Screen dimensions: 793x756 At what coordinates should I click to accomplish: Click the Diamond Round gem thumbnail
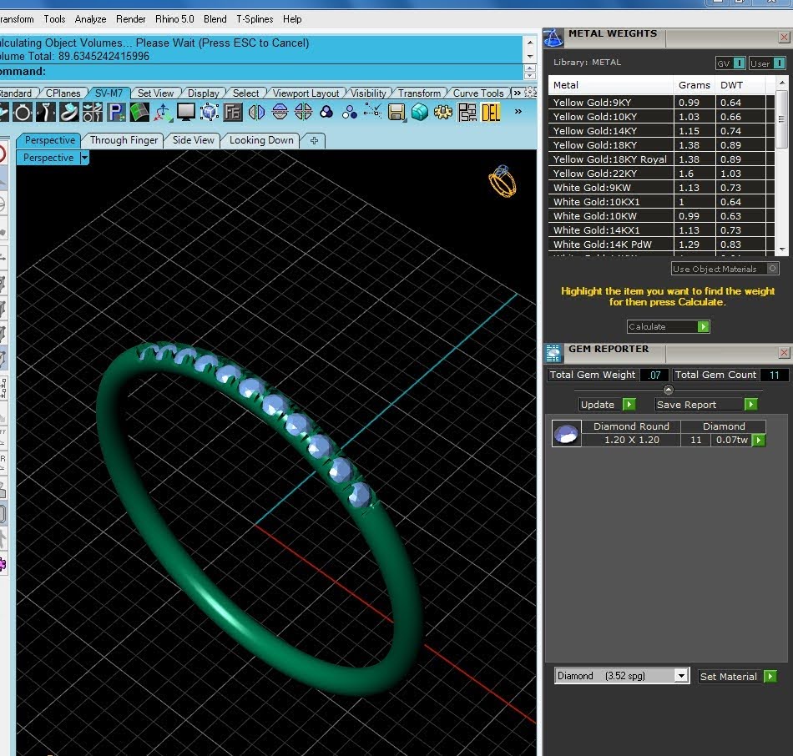click(x=566, y=433)
